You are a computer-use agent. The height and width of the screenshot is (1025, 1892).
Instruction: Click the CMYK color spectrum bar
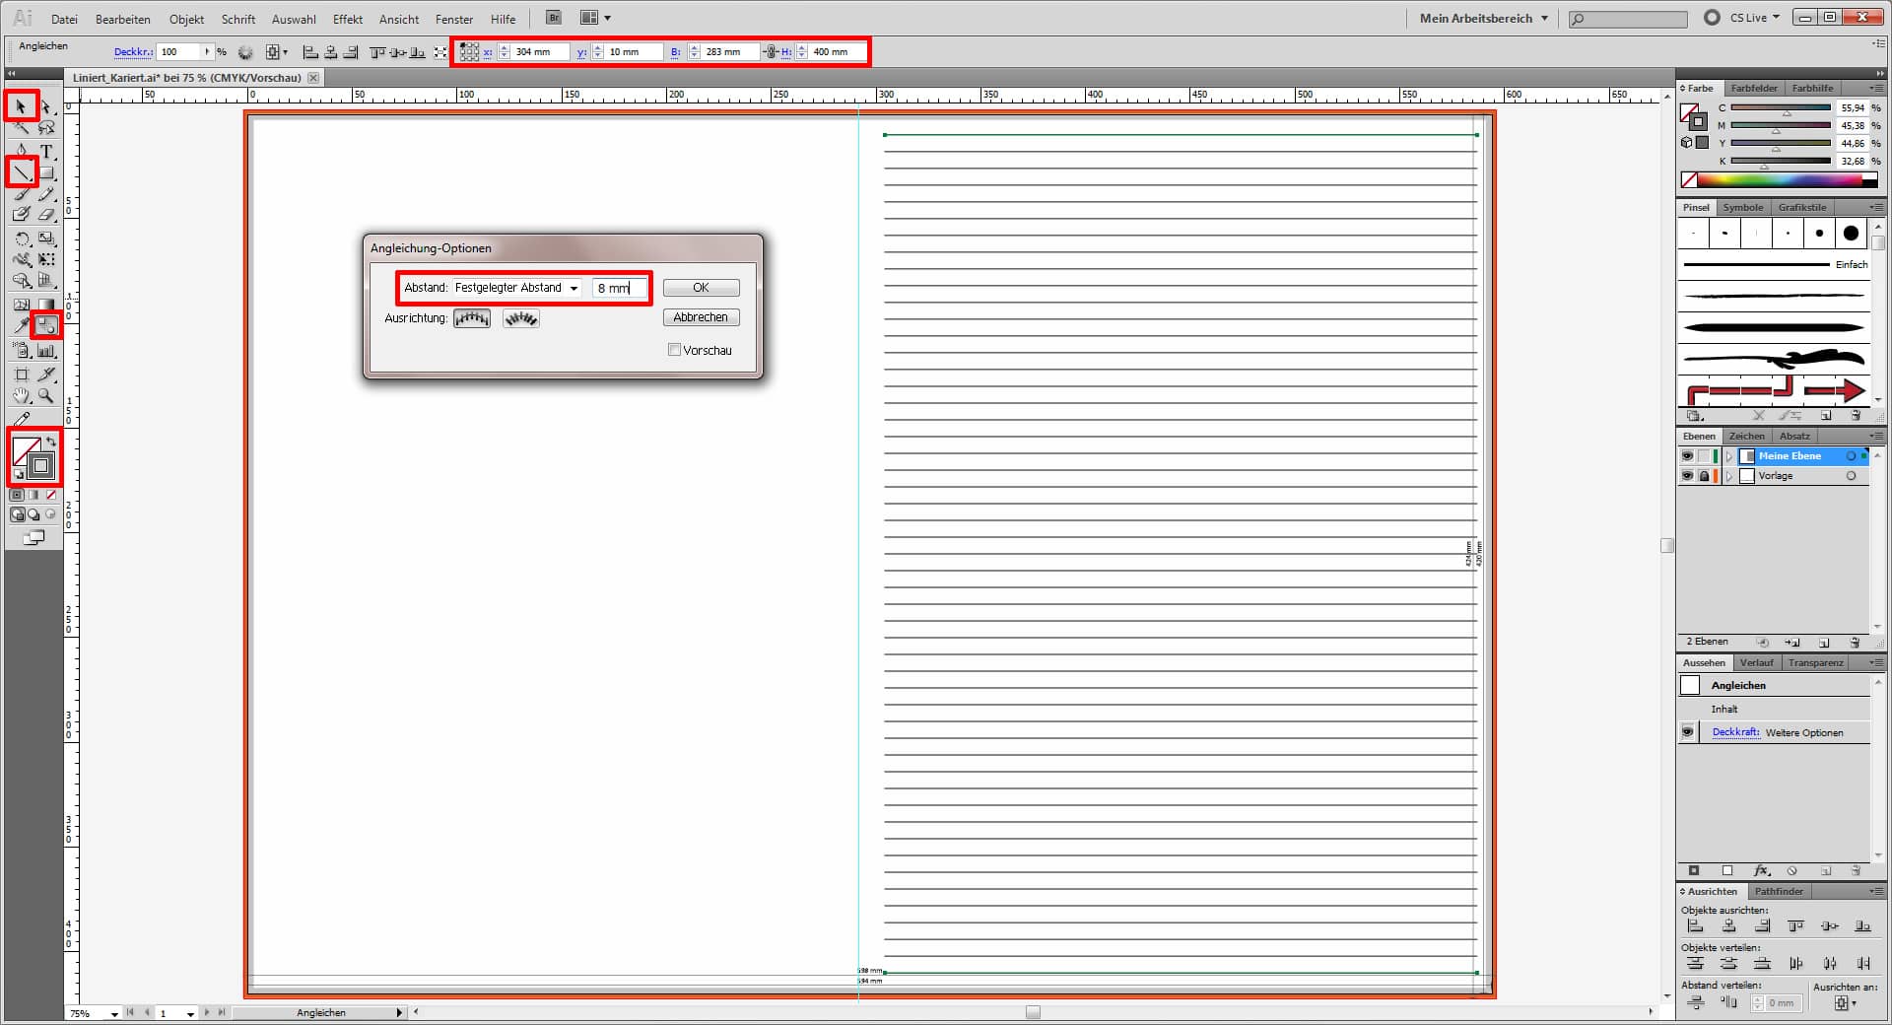[1780, 179]
